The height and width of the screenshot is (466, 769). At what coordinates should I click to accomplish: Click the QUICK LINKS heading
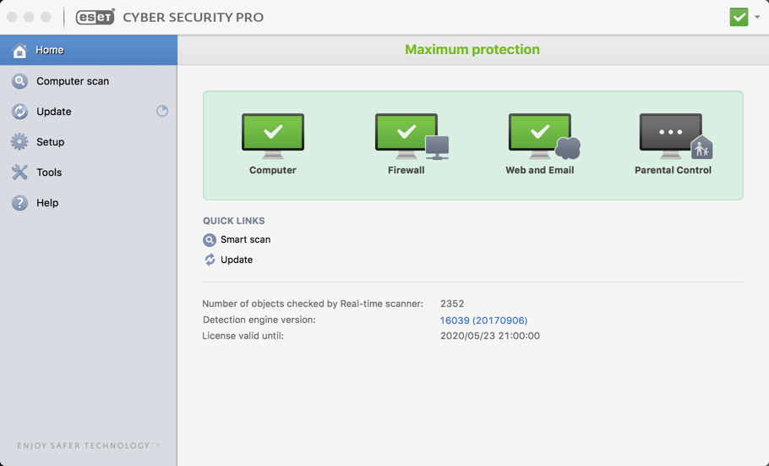click(x=234, y=221)
